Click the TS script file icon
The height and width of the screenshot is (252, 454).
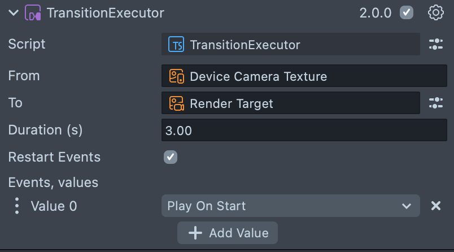point(177,45)
